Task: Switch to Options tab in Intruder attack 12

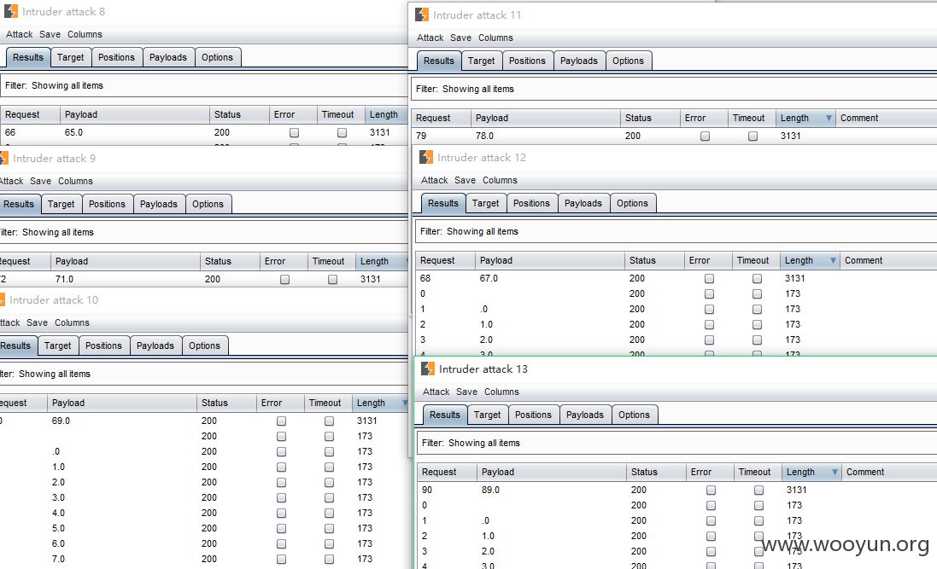Action: click(x=632, y=203)
